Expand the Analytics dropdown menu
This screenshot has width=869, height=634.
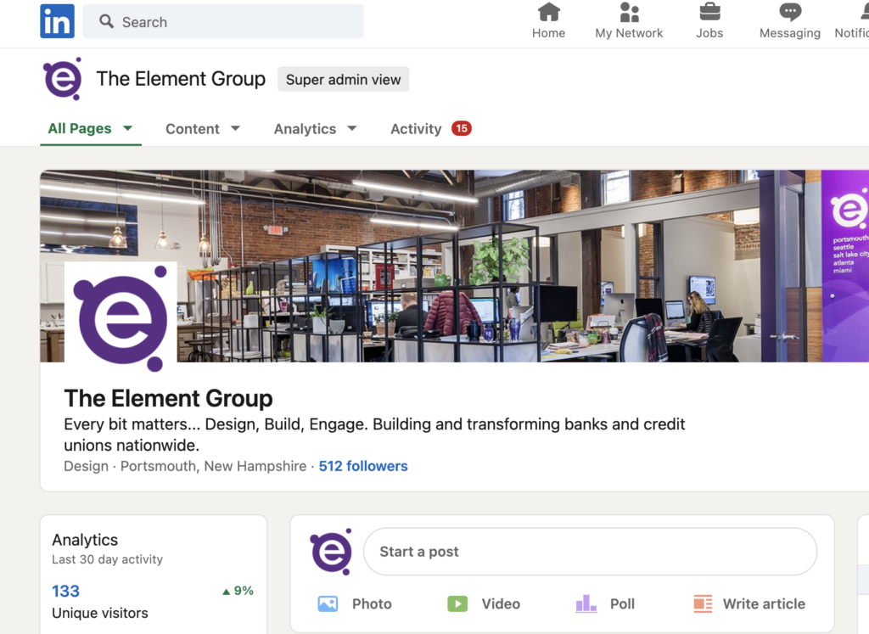point(316,129)
